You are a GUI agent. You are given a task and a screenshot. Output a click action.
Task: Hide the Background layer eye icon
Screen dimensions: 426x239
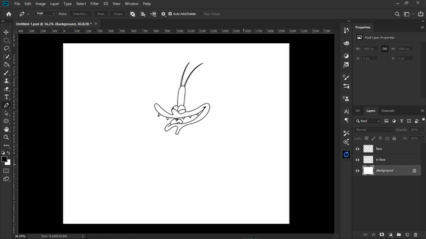(357, 171)
